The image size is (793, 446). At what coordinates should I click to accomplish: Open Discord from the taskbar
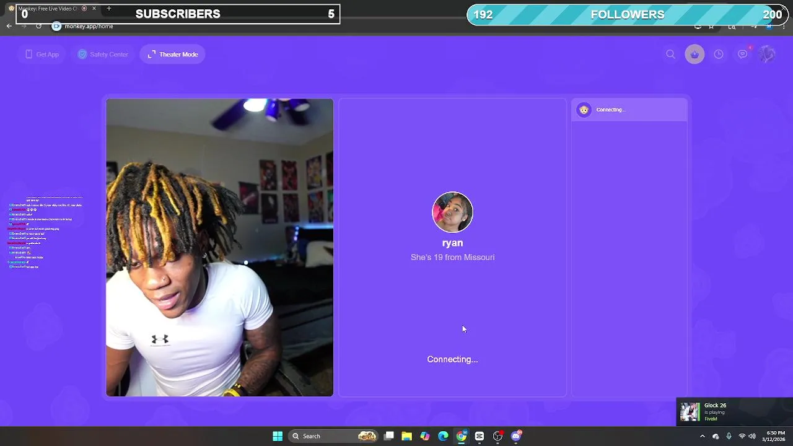[516, 436]
